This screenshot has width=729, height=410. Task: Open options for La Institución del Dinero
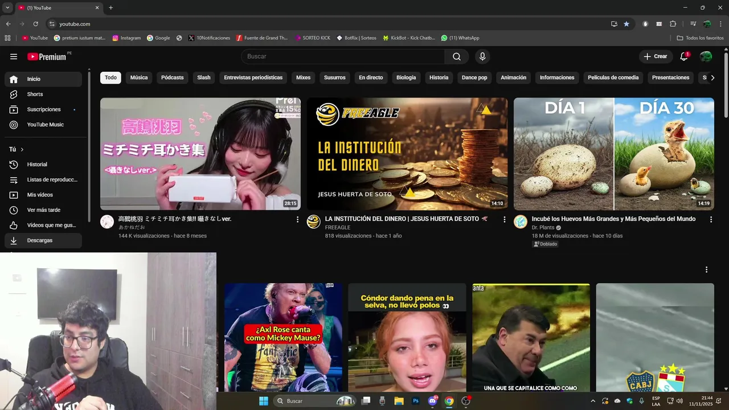pyautogui.click(x=504, y=219)
